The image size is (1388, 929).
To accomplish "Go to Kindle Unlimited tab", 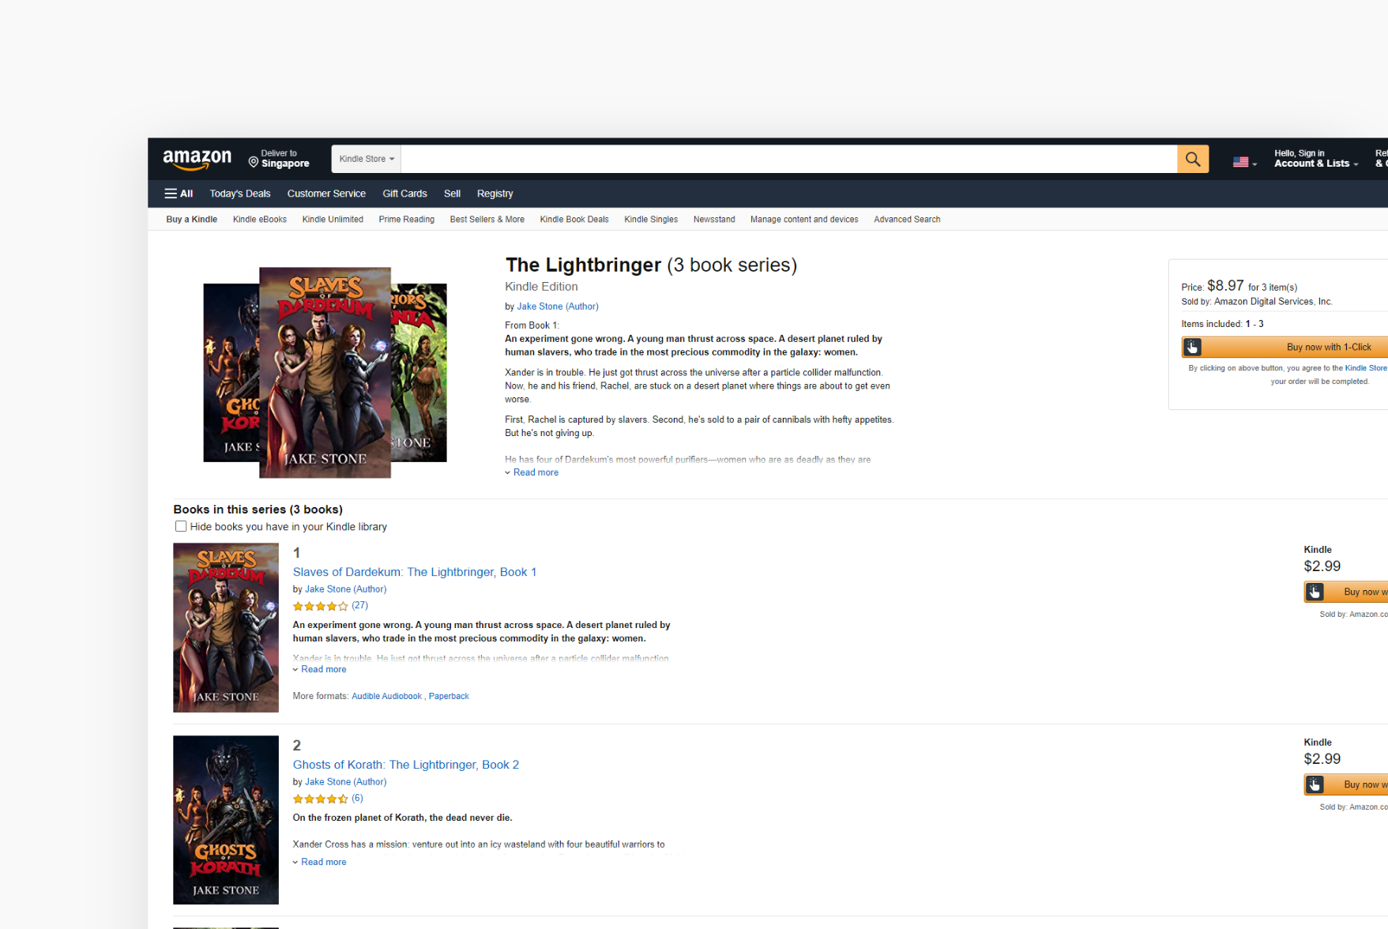I will (333, 220).
